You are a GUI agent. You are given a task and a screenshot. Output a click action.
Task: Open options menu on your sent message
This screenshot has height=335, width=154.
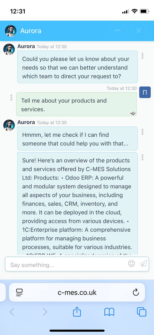pos(11,98)
